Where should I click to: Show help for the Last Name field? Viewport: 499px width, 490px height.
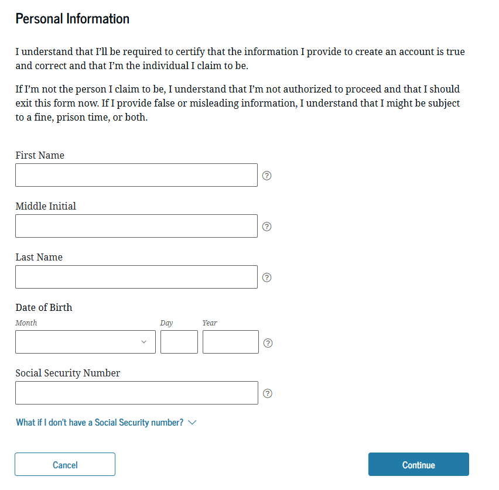coord(267,277)
